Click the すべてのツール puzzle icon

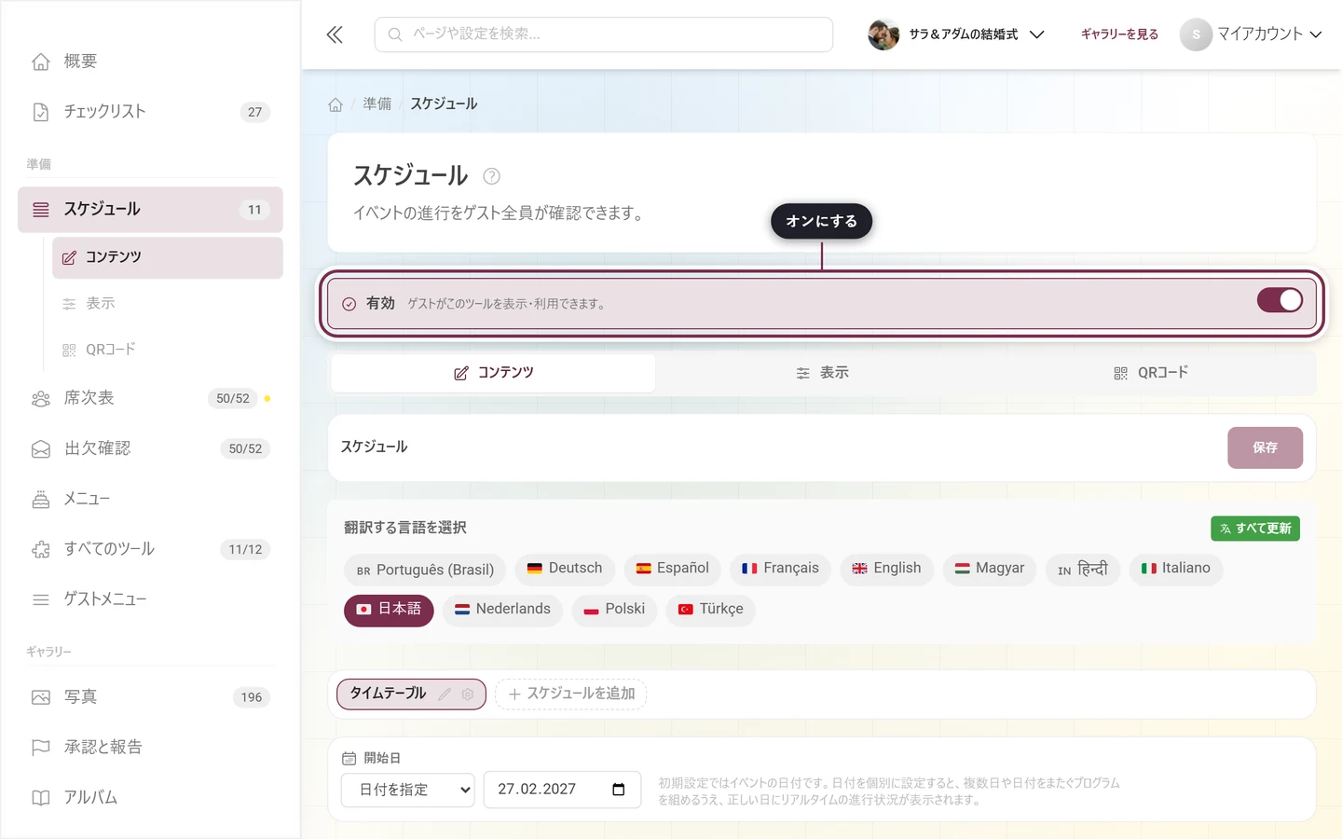(x=41, y=550)
